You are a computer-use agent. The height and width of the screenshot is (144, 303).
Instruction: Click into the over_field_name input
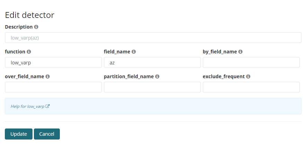(53, 87)
